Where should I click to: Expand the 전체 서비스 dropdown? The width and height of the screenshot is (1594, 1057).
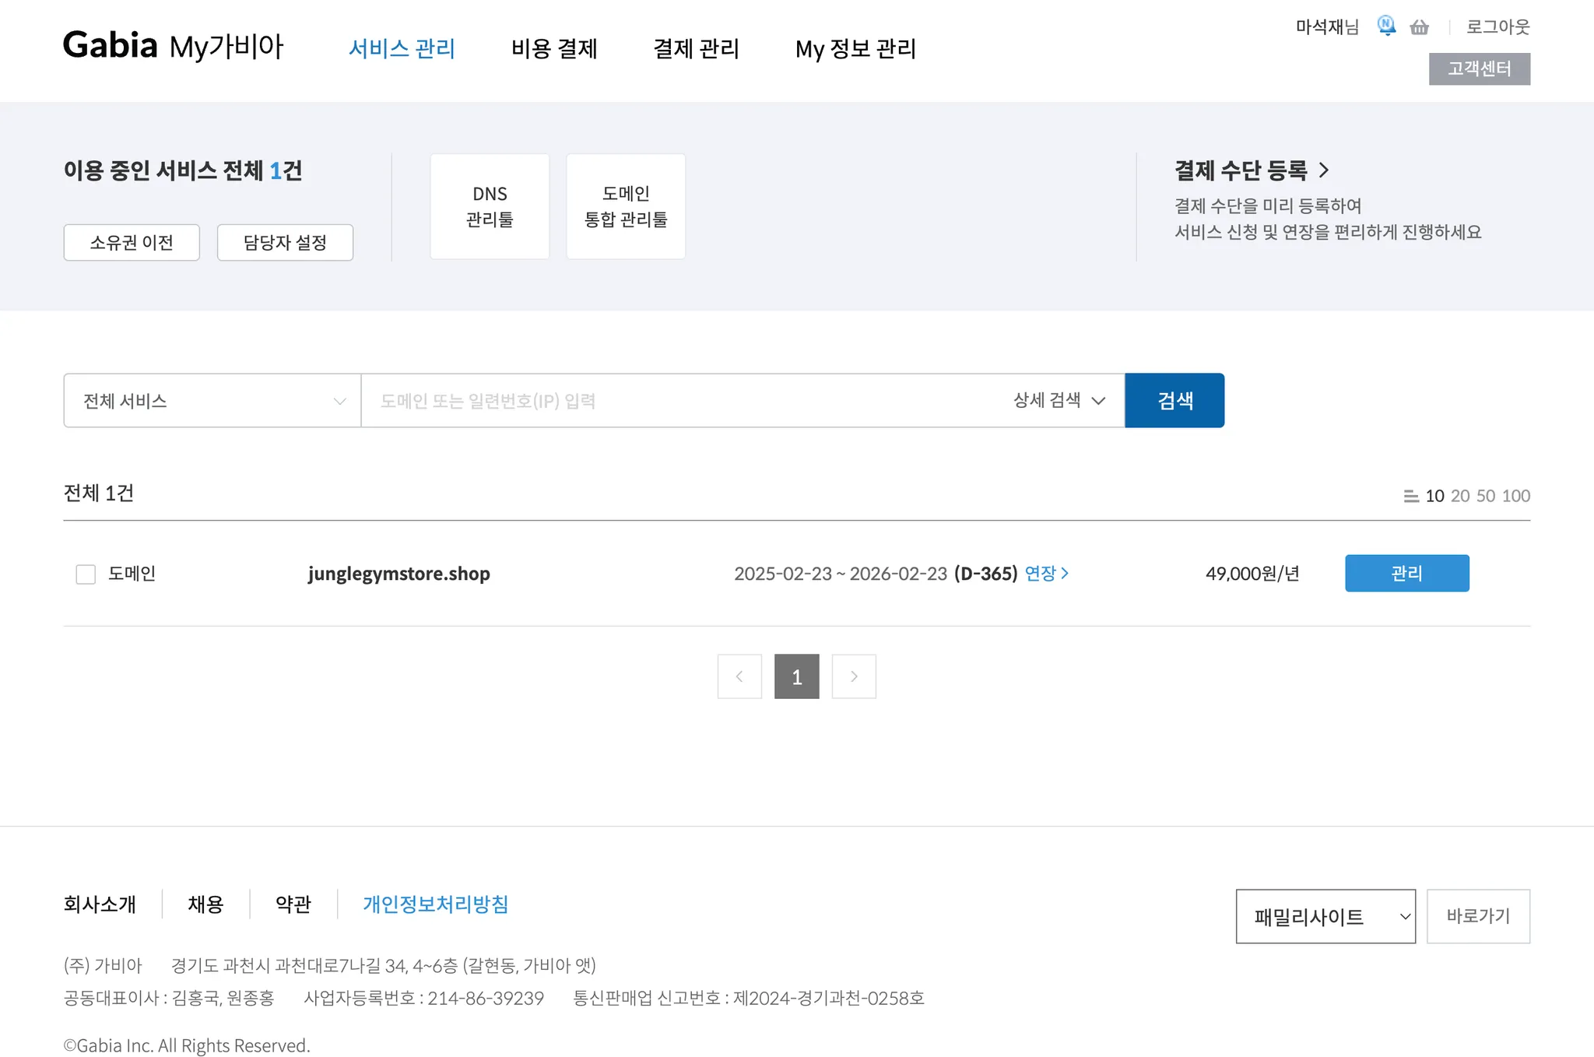pos(212,401)
